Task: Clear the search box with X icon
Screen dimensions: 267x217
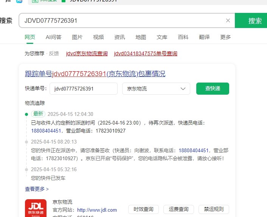Action: 228,20
